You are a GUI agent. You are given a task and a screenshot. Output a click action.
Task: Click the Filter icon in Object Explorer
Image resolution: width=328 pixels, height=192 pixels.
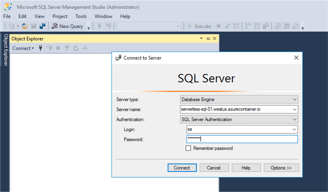coord(67,48)
